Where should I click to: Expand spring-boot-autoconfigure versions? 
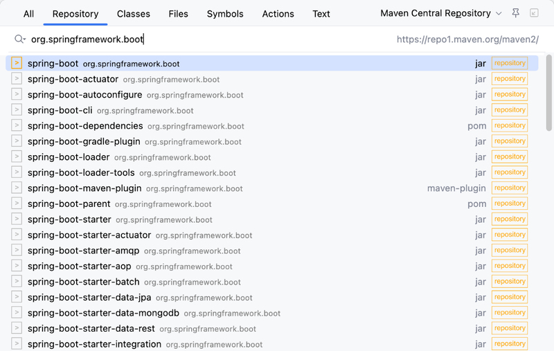tap(17, 94)
